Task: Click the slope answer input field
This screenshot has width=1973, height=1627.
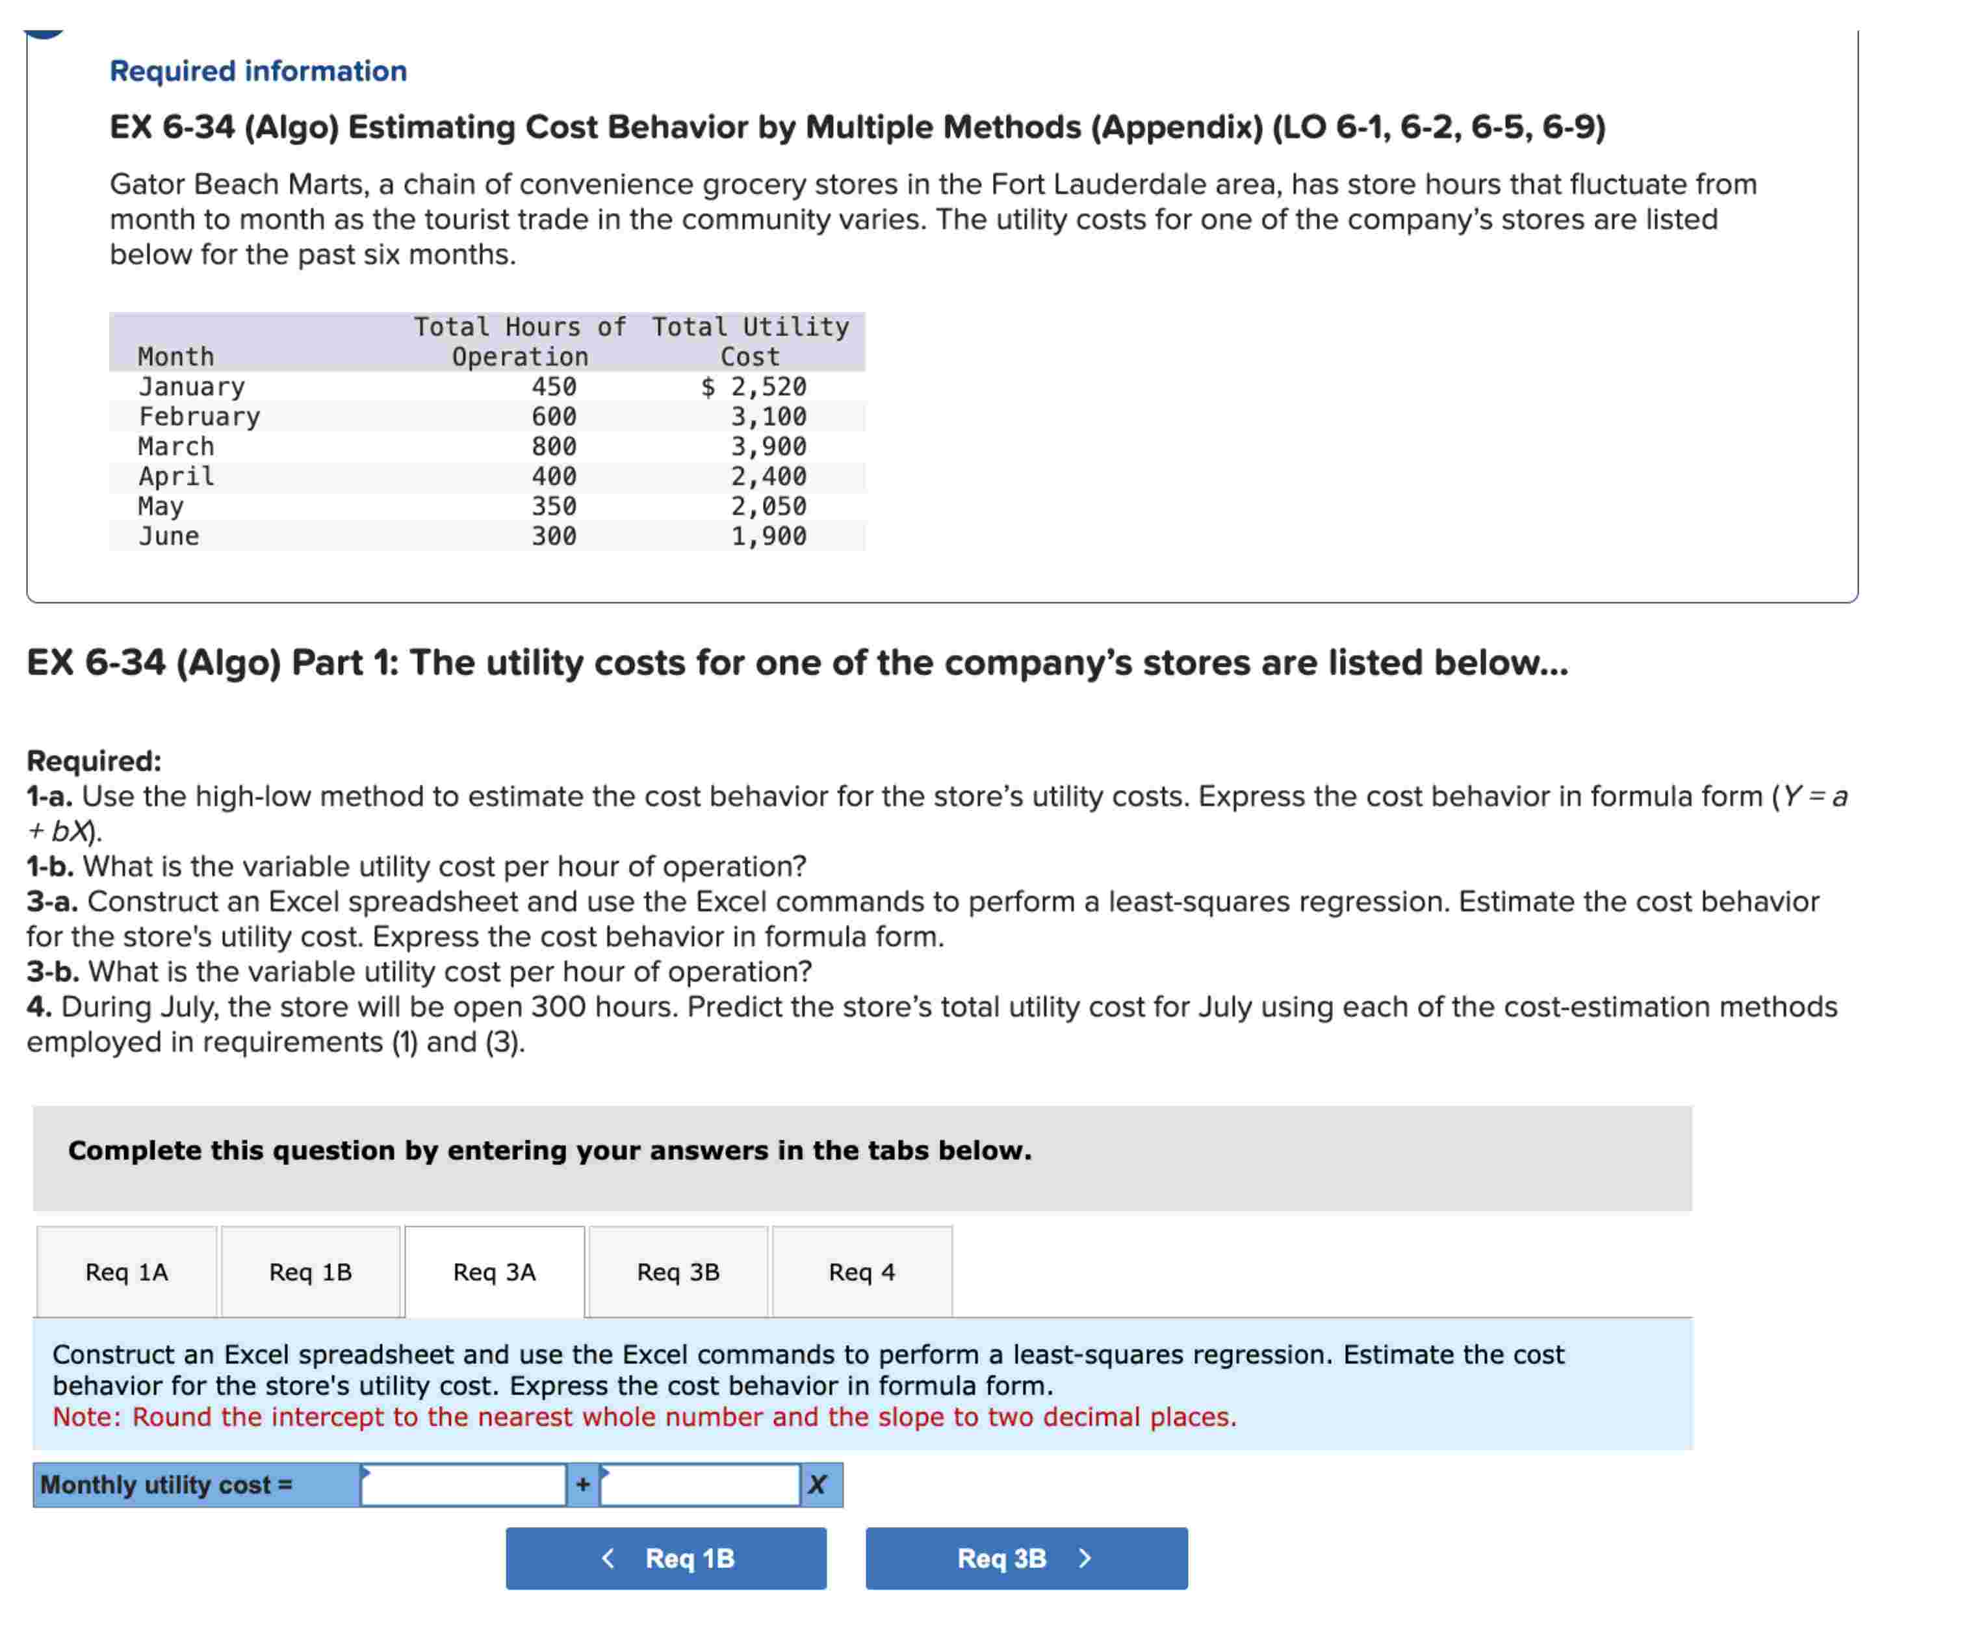Action: click(701, 1485)
